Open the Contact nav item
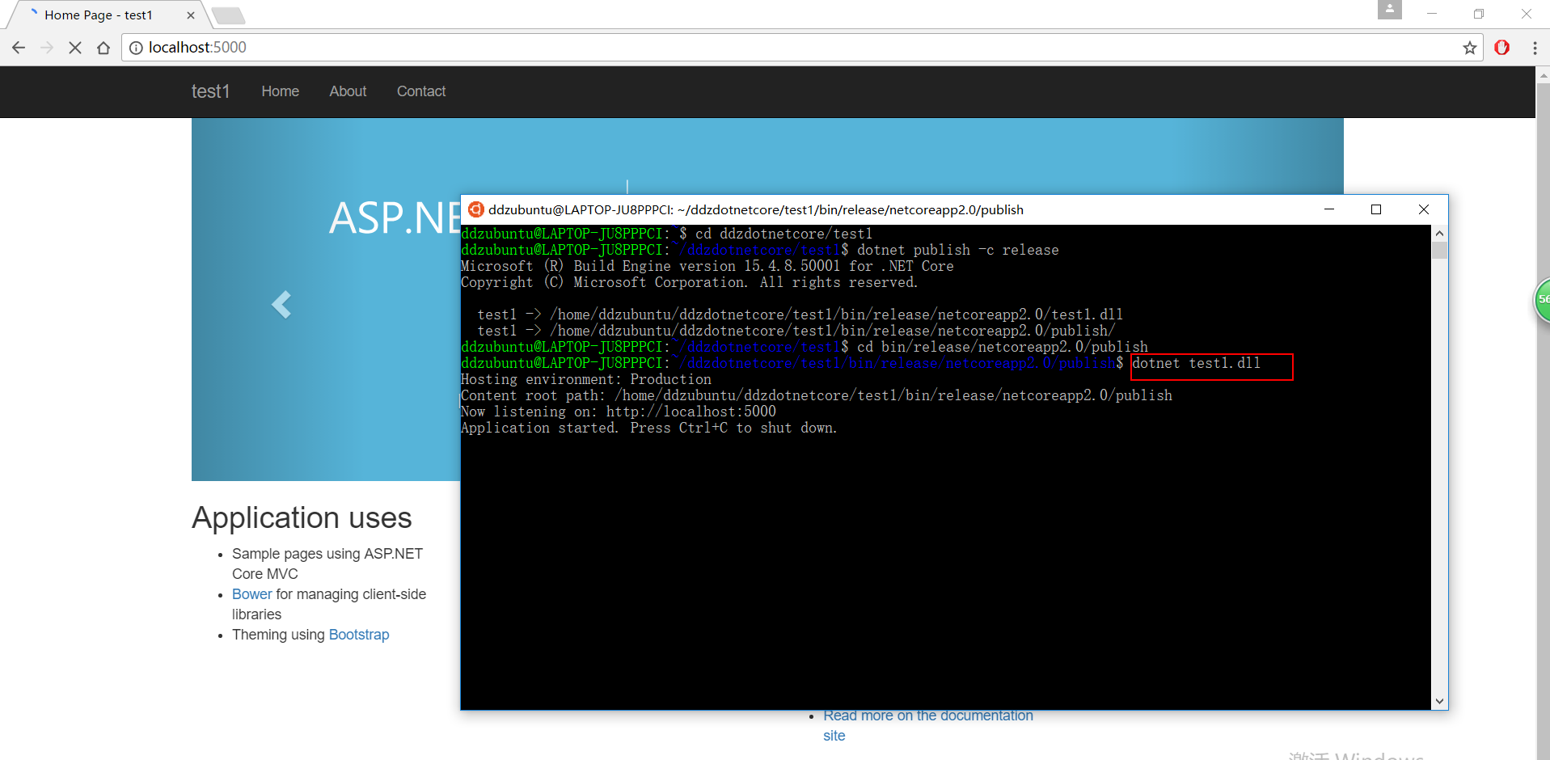 tap(421, 91)
